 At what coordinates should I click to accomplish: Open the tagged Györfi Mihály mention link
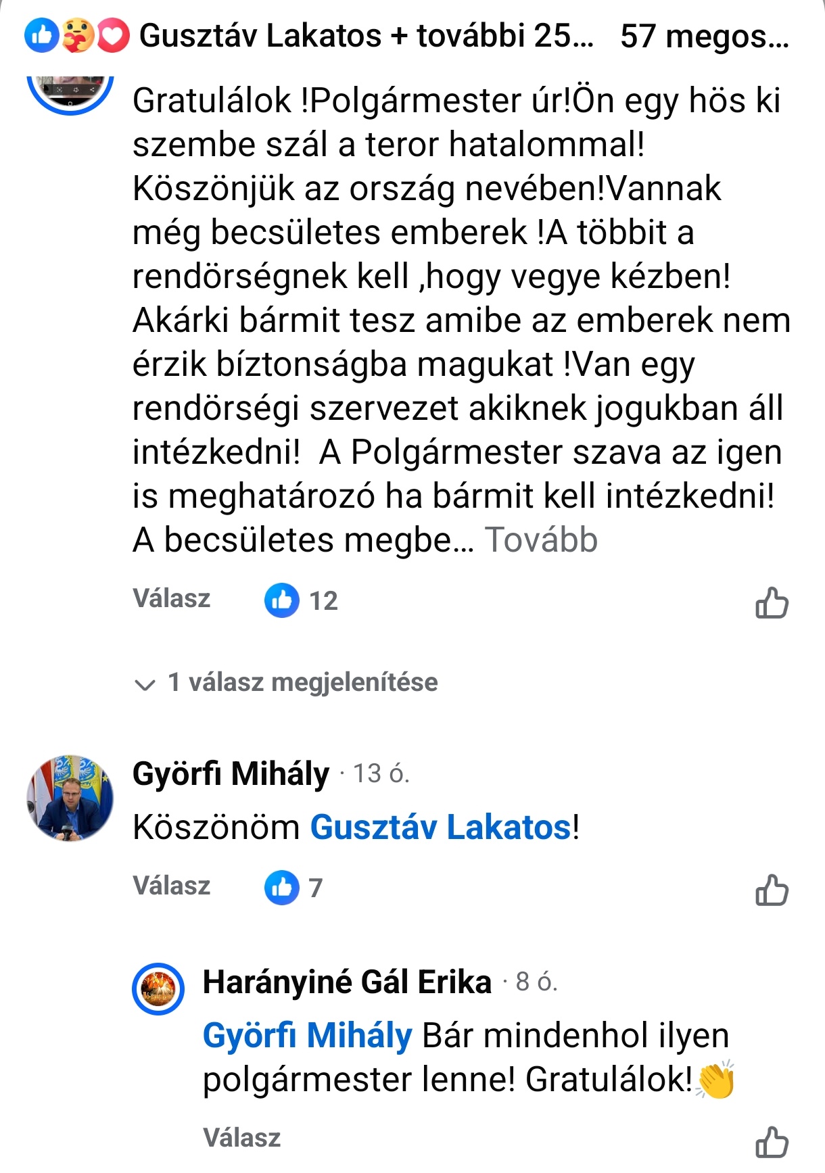point(307,1035)
